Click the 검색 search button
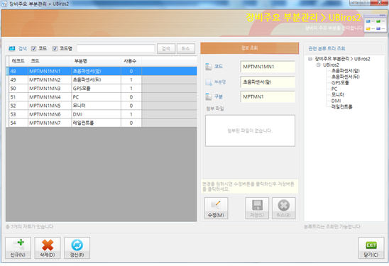Image resolution: width=389 pixels, height=266 pixels. [x=166, y=48]
